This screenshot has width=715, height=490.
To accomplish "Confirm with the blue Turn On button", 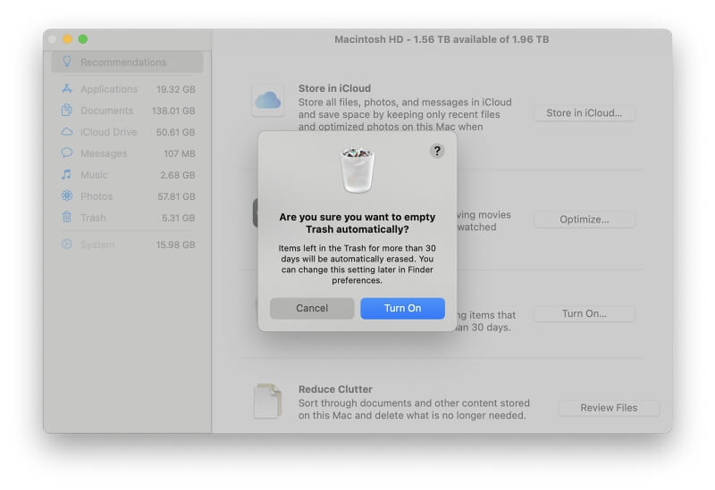I will 403,308.
